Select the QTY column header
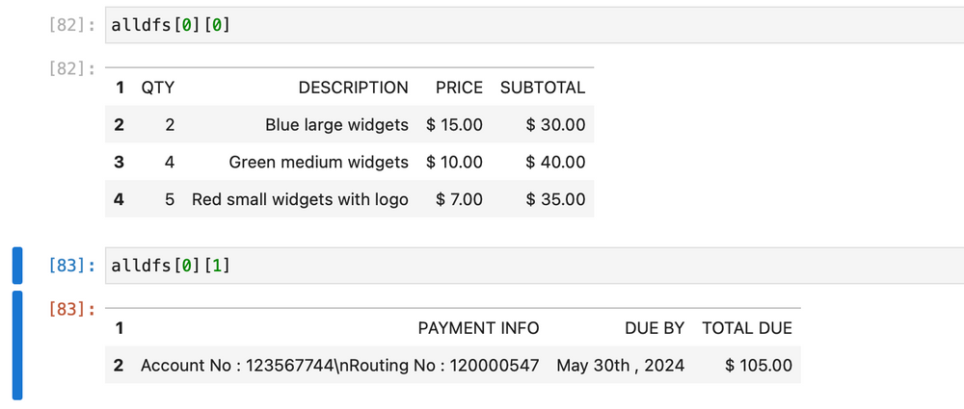The image size is (964, 409). 157,88
